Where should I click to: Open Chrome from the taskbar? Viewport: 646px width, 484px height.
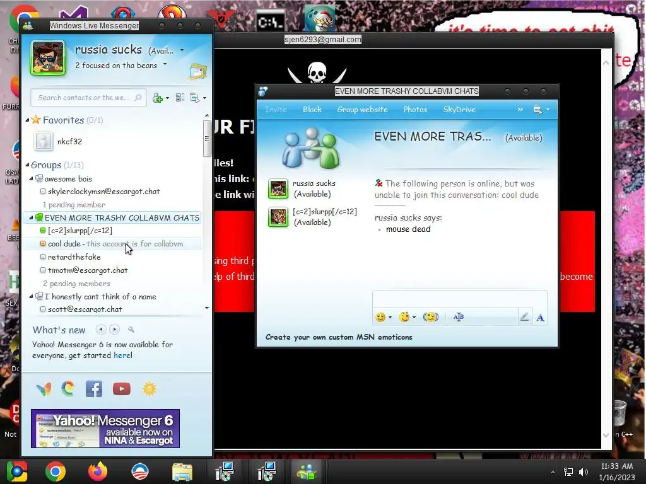56,471
